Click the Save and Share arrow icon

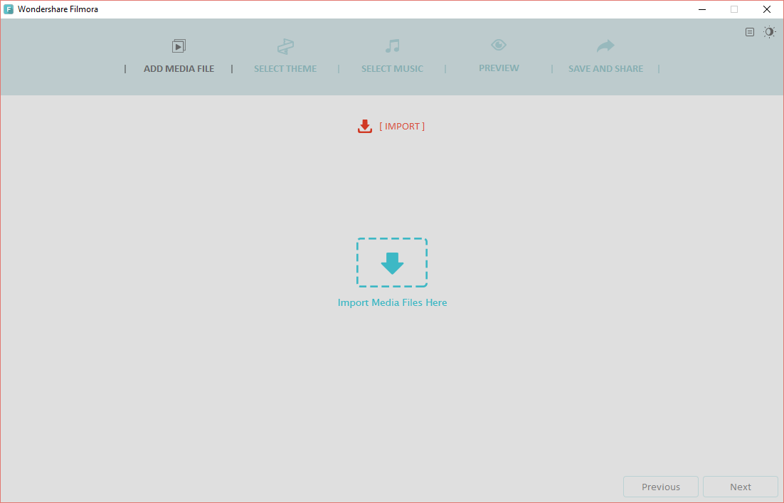[x=605, y=46]
